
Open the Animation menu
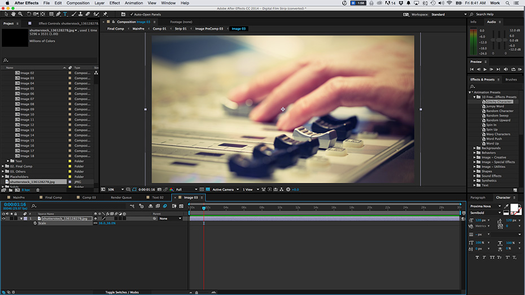coord(134,3)
